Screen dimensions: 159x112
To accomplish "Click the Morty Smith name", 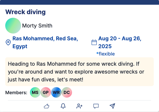I will point(37,26).
